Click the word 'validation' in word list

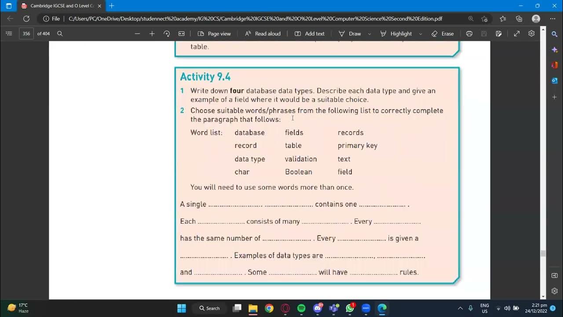pyautogui.click(x=301, y=159)
